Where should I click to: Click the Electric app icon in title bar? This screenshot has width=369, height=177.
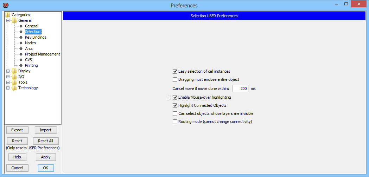coord(5,5)
